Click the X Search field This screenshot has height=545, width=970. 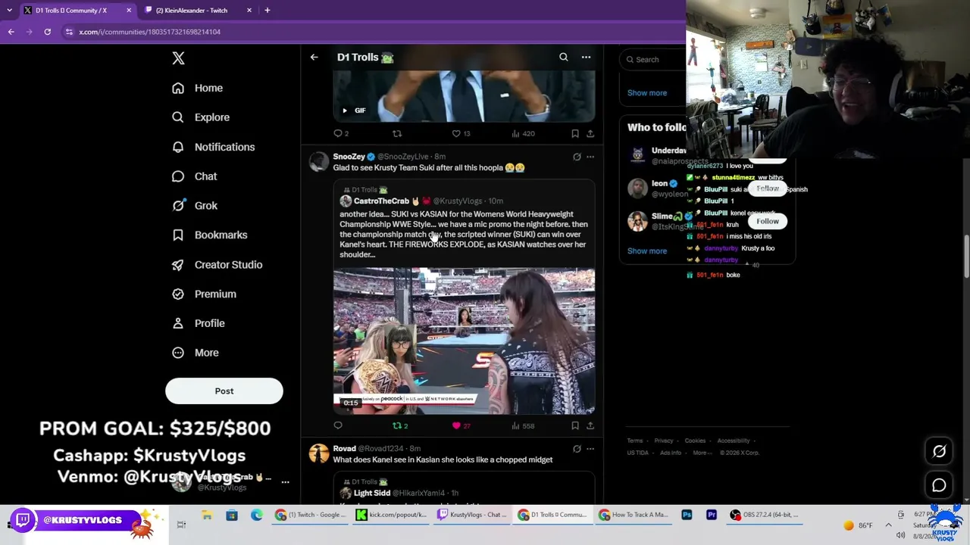(653, 59)
